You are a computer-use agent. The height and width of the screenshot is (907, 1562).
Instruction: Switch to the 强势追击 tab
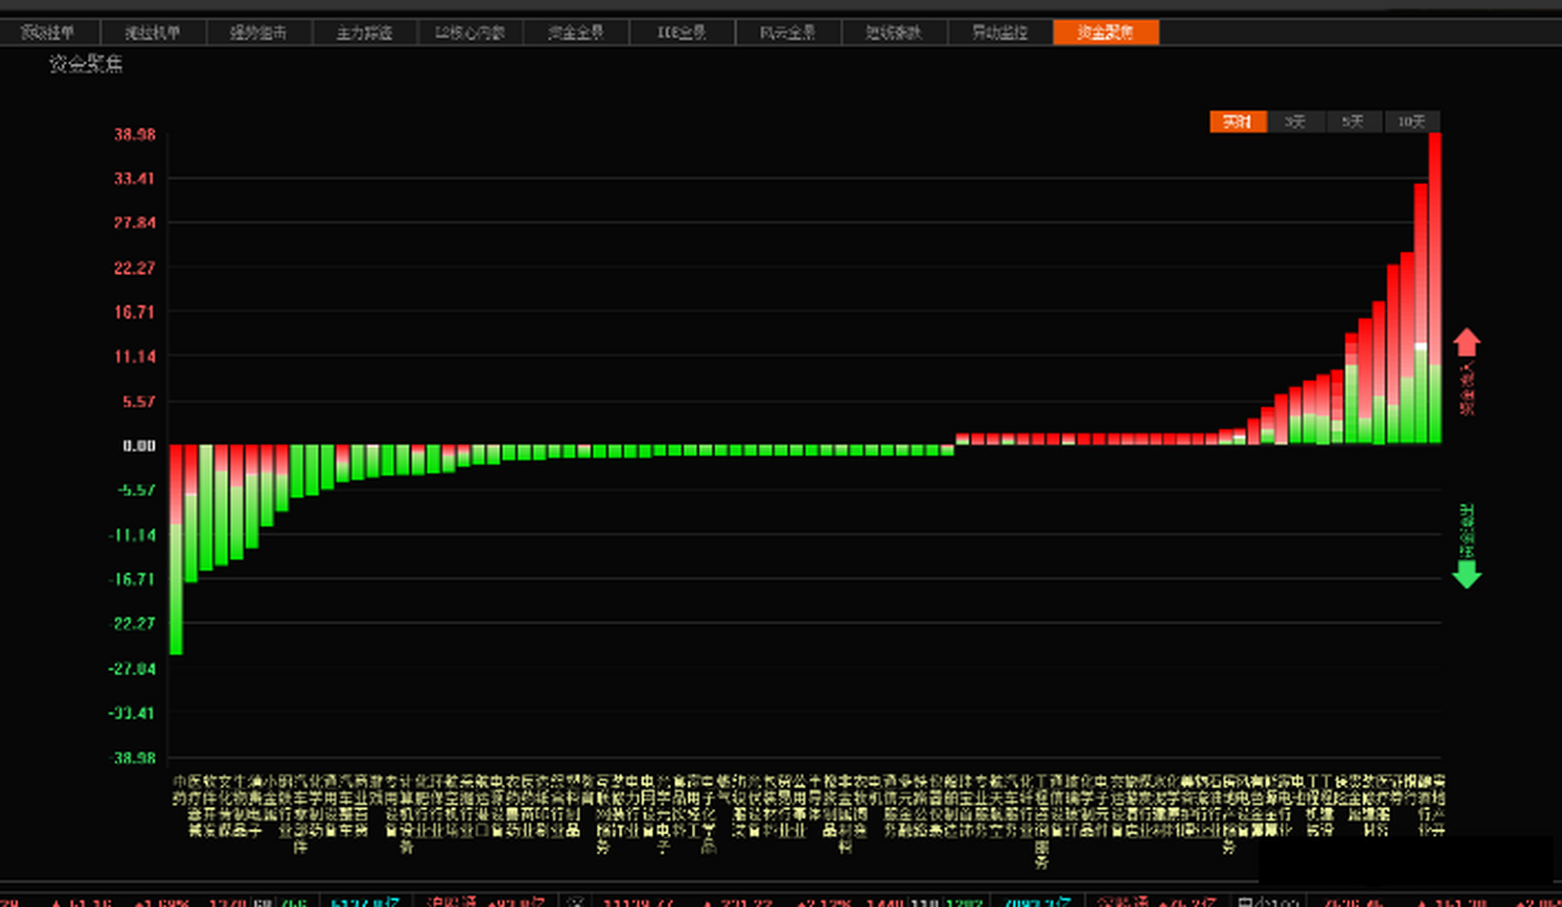pyautogui.click(x=258, y=33)
